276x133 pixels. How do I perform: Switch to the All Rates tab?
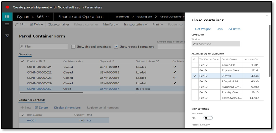(x=234, y=29)
